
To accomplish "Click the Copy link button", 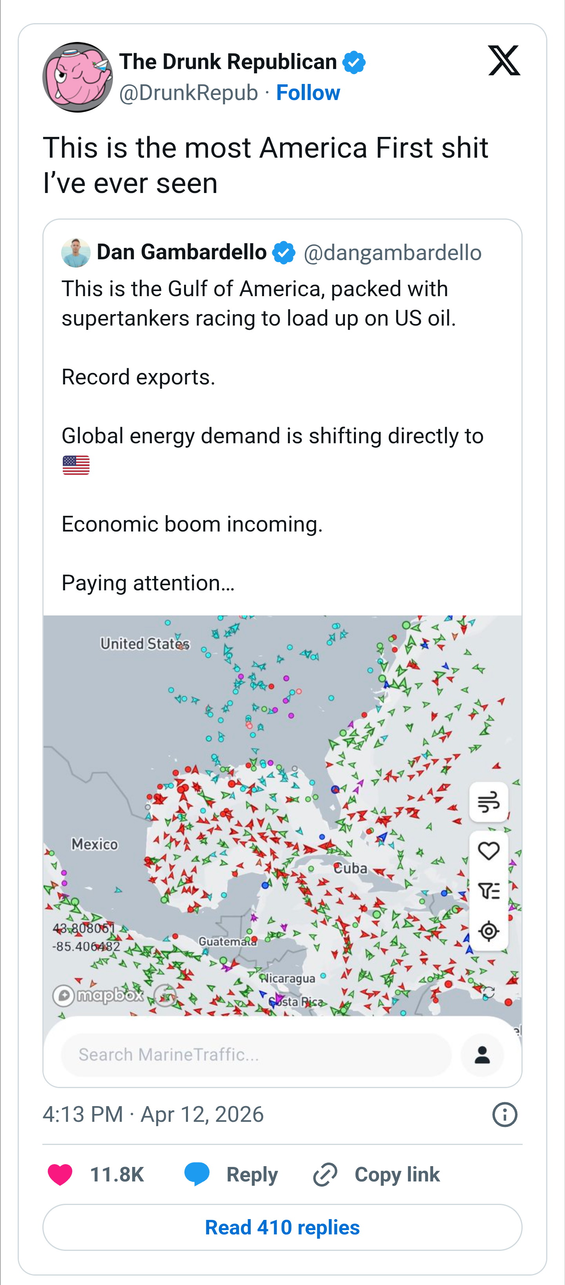I will 376,1174.
